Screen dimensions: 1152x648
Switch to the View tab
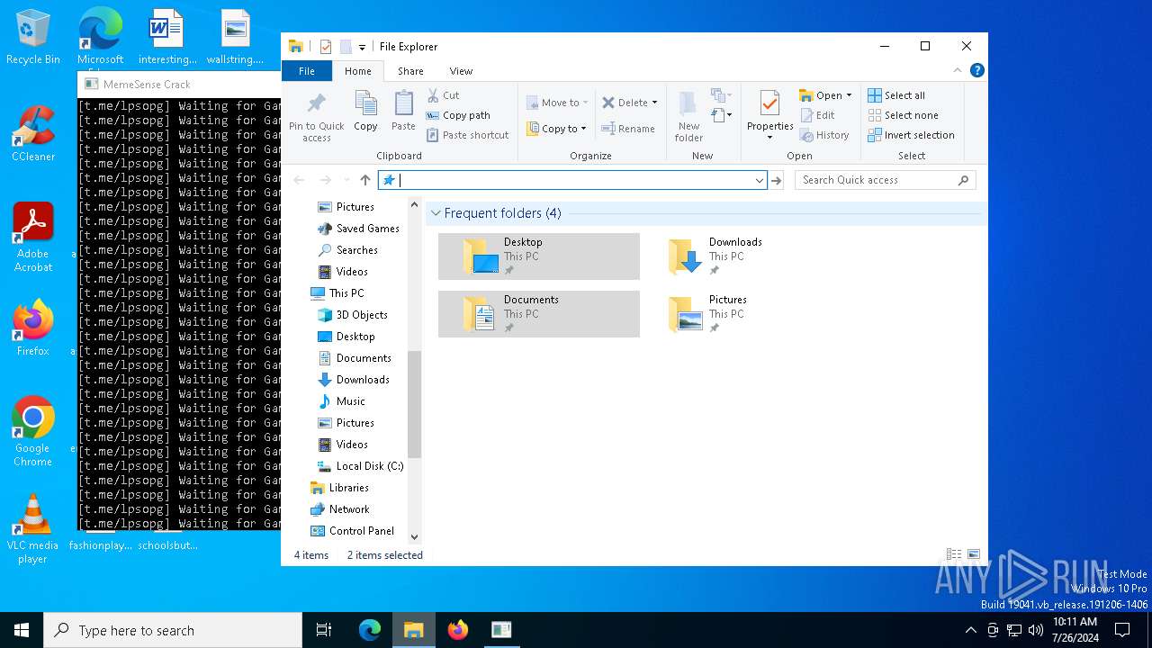coord(461,71)
